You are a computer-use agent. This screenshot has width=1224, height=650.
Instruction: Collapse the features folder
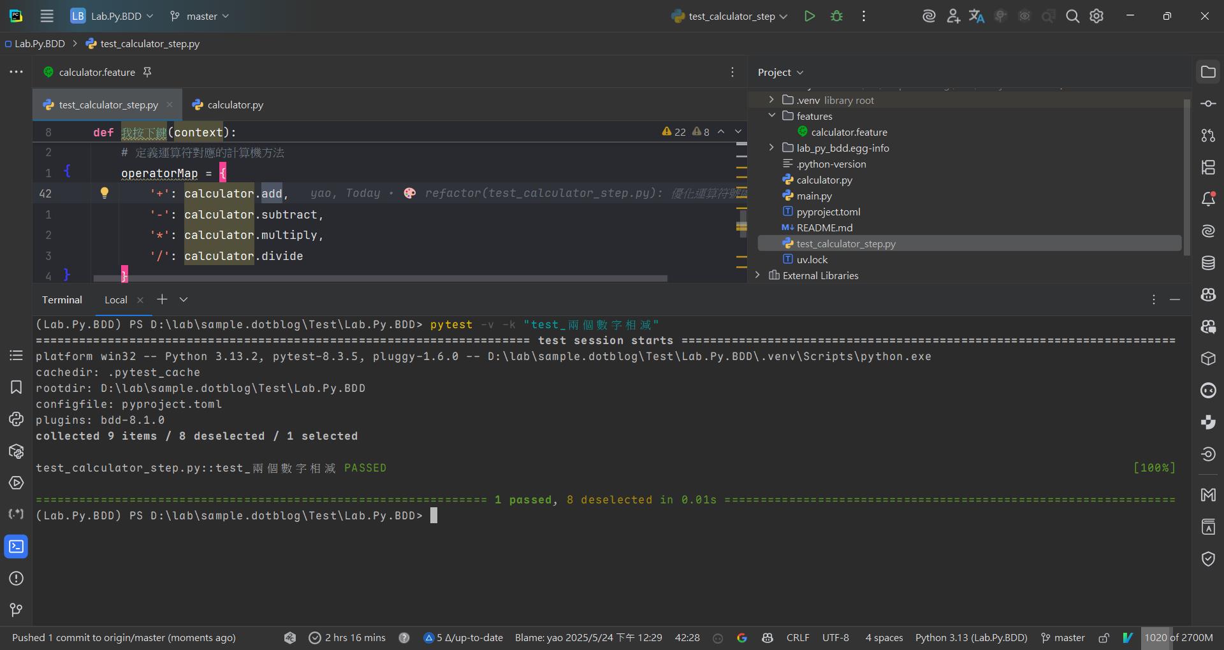(x=771, y=116)
